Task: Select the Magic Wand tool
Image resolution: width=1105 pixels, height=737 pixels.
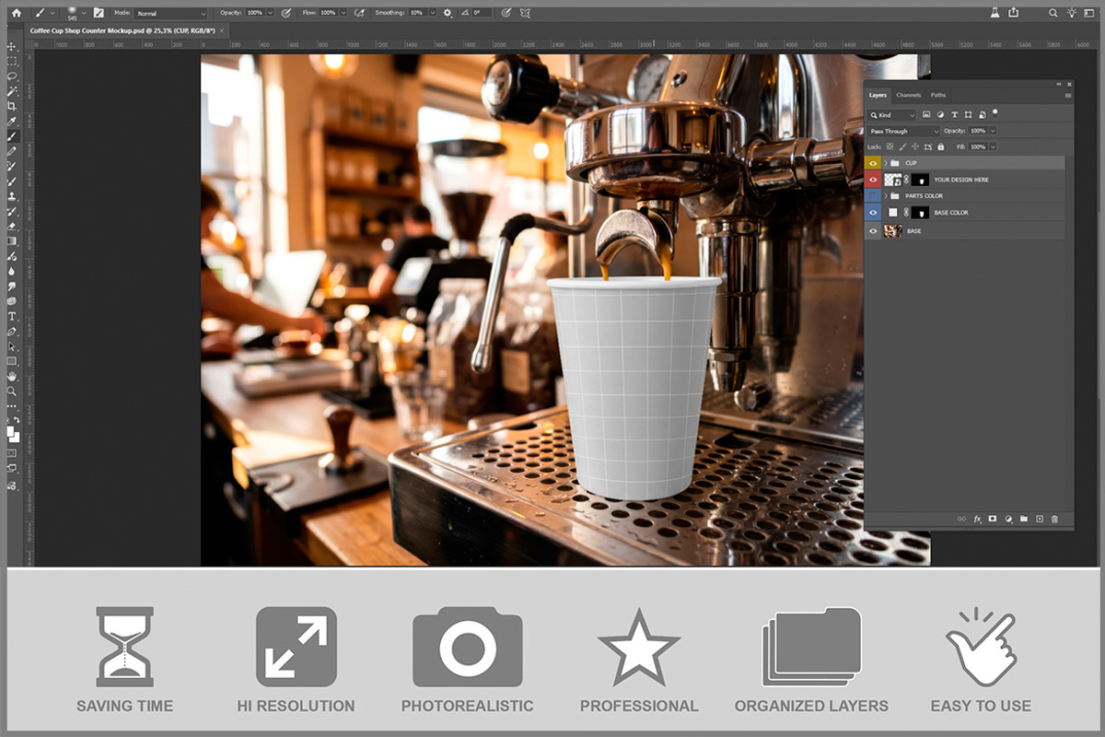Action: (x=12, y=91)
